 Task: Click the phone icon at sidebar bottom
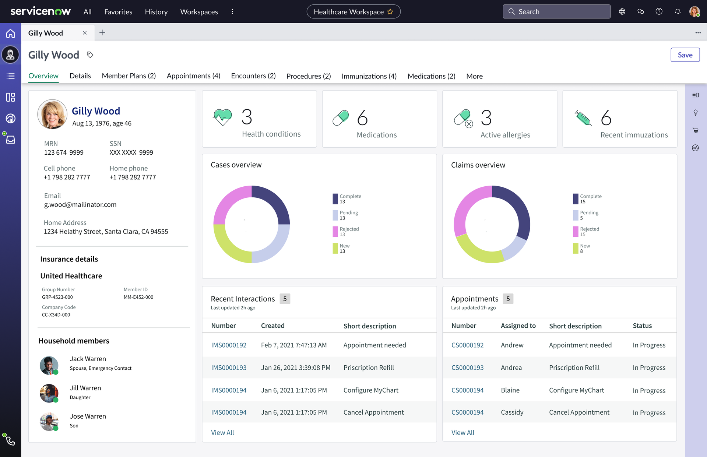pyautogui.click(x=10, y=441)
